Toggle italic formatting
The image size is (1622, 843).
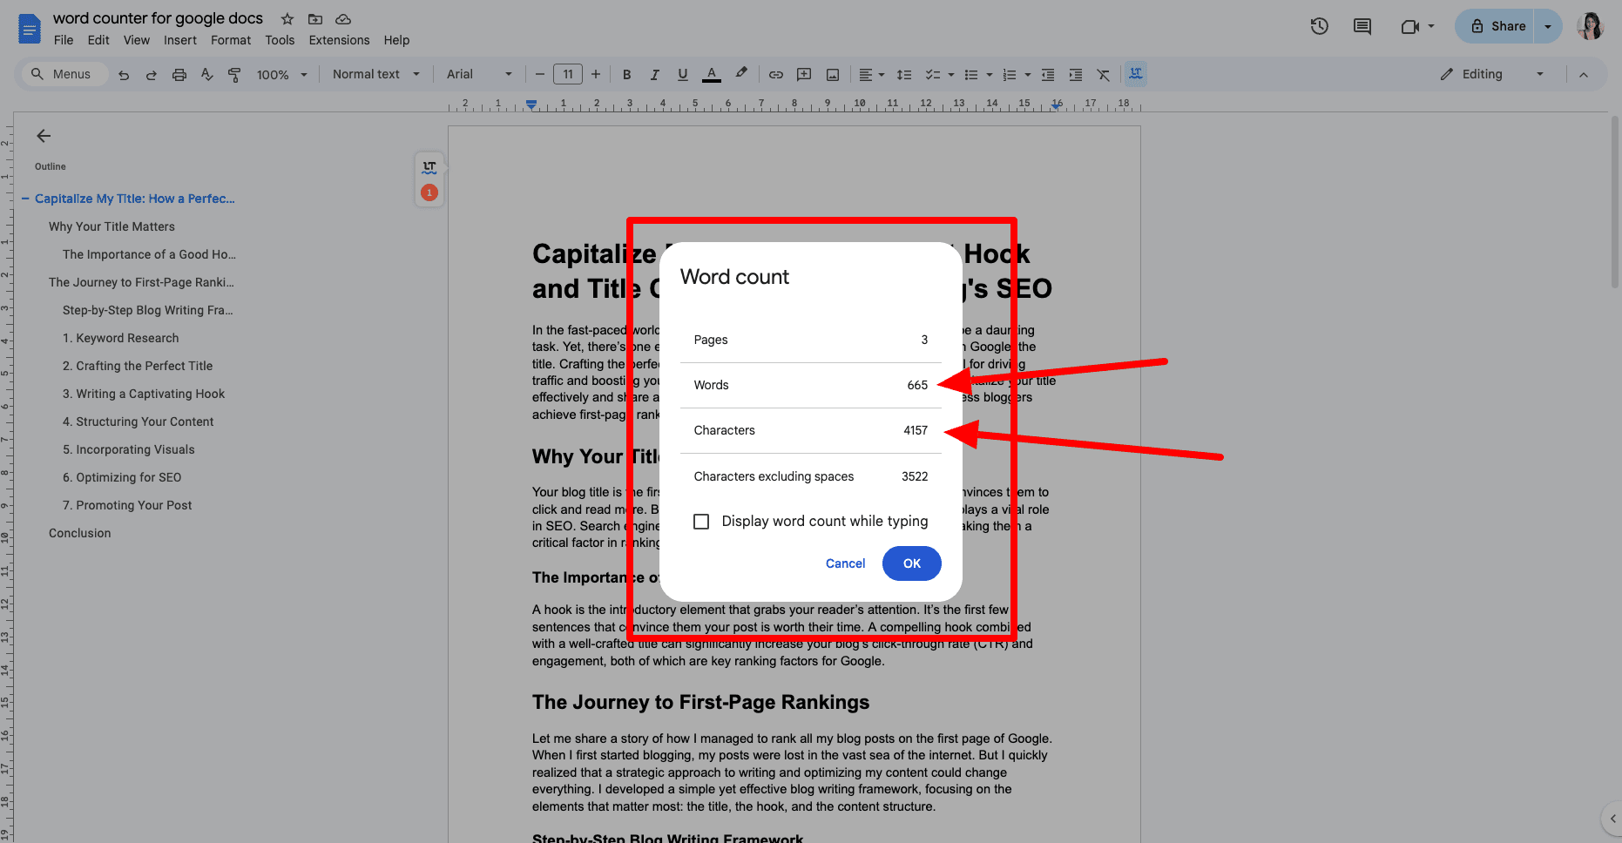(x=654, y=75)
